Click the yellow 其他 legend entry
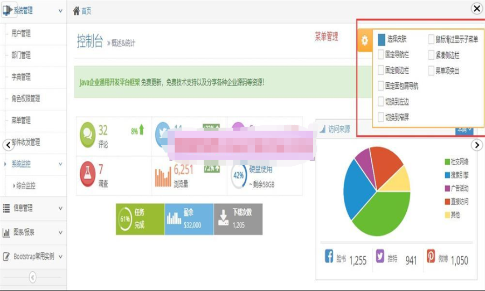The image size is (485, 291). 452,215
